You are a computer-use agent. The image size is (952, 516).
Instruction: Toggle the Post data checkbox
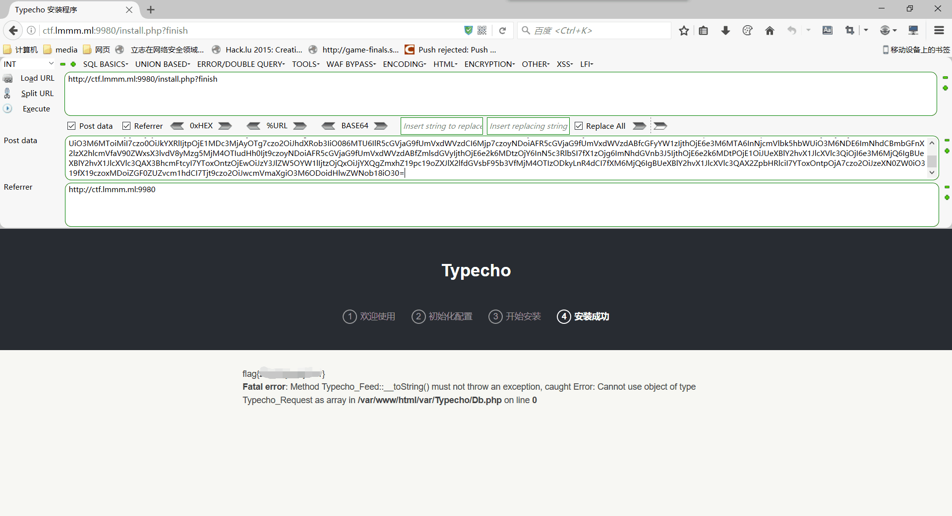(x=71, y=126)
